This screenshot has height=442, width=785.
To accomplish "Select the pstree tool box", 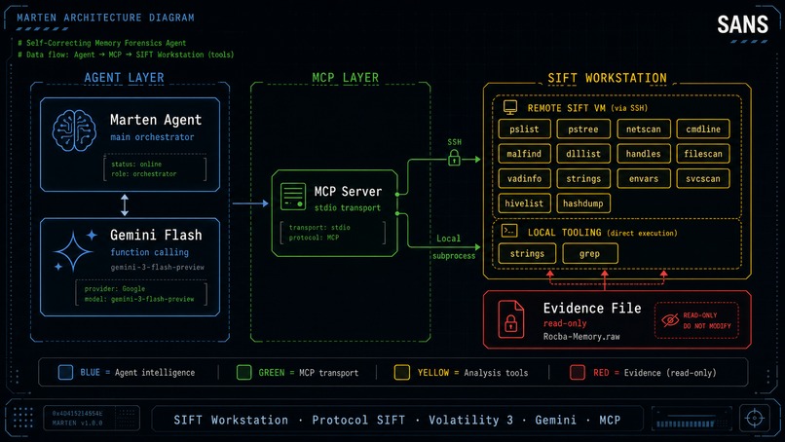I will coord(583,129).
